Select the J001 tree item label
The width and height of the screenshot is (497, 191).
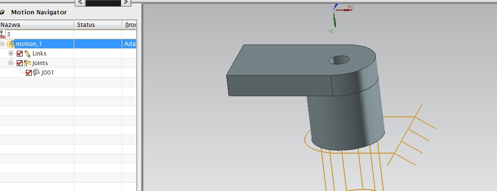point(47,73)
